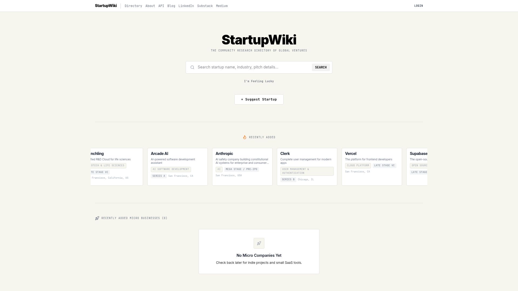518x291 pixels.
Task: Click the SERIES A tag on Arcade AI
Action: pyautogui.click(x=159, y=176)
